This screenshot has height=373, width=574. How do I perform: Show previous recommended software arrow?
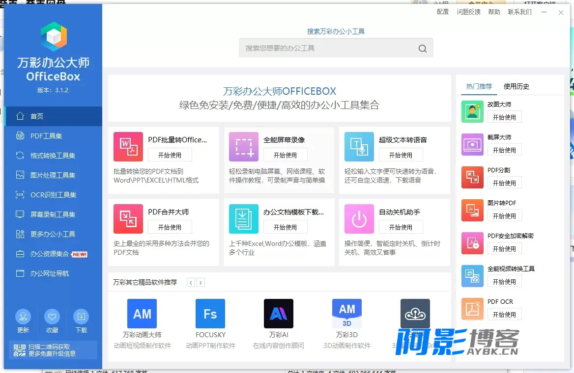point(191,282)
